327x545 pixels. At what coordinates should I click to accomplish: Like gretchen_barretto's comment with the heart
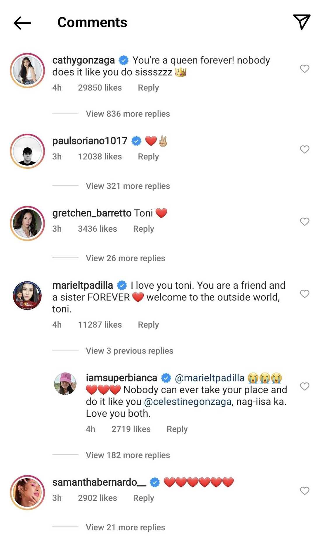click(x=305, y=222)
